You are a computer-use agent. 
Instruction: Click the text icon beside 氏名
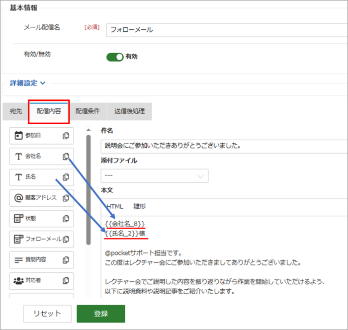click(x=18, y=177)
